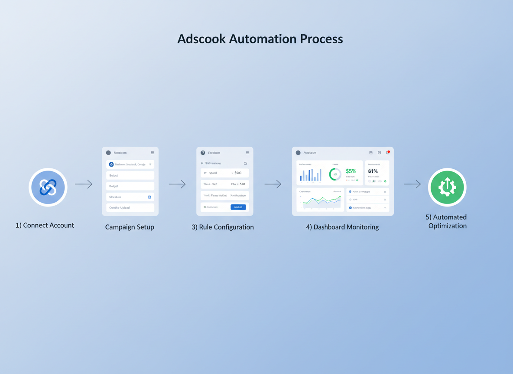This screenshot has width=513, height=374.
Task: Toggle the first pill switch under 81%
Action: (x=370, y=181)
